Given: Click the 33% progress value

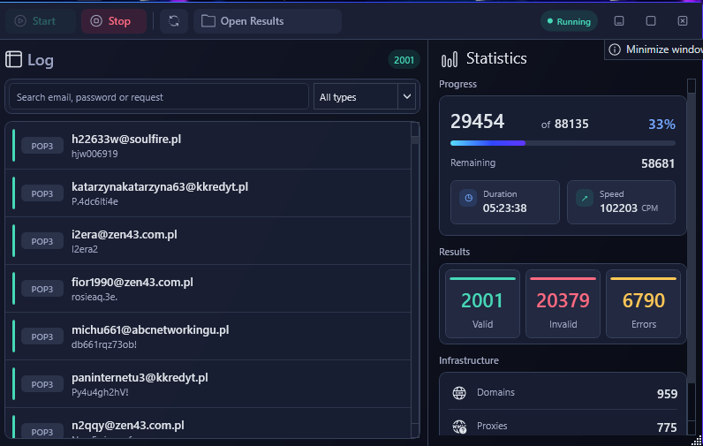Looking at the screenshot, I should (661, 125).
